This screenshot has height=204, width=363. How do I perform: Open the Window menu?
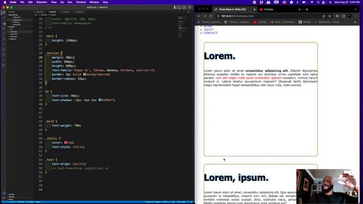point(94,2)
